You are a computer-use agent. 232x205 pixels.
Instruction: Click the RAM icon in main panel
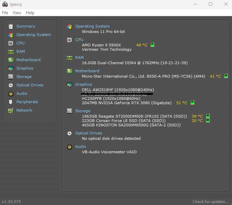click(x=69, y=57)
